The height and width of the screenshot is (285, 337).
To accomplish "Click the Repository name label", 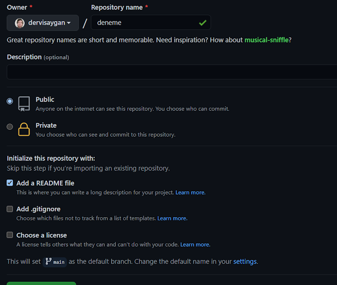I will (x=117, y=7).
